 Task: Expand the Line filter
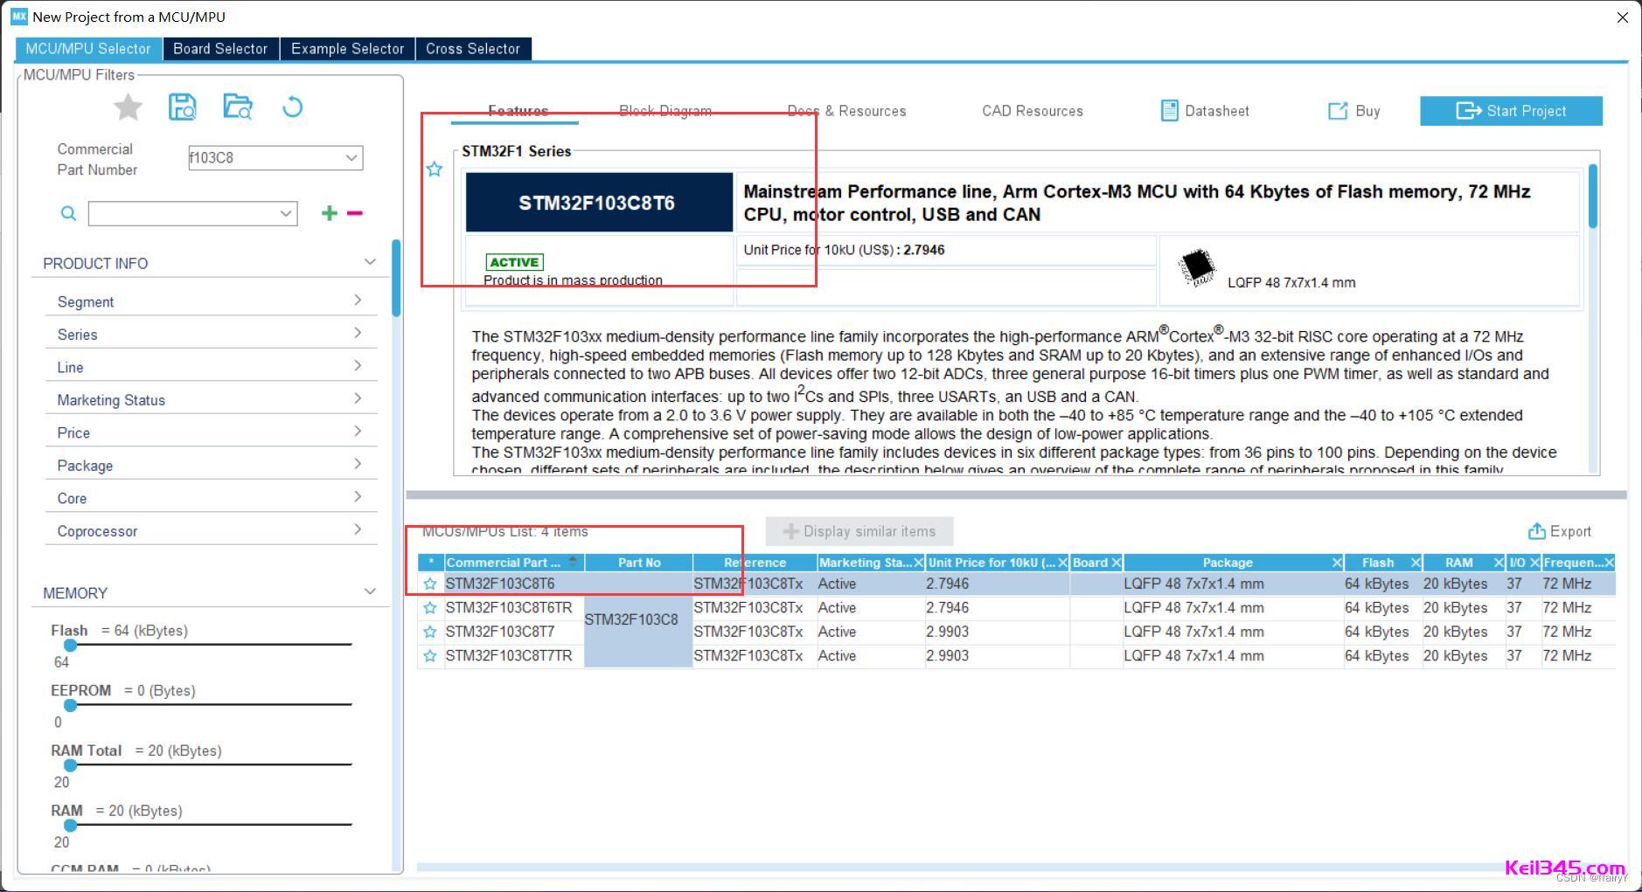tap(358, 366)
